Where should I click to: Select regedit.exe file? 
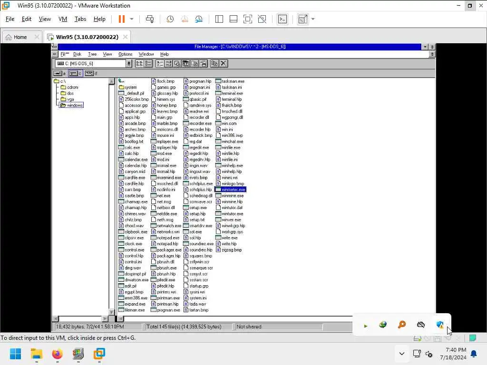196,147
